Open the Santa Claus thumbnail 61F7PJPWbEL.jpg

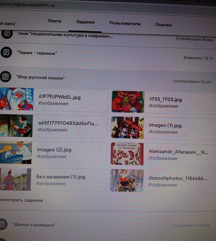16,99
